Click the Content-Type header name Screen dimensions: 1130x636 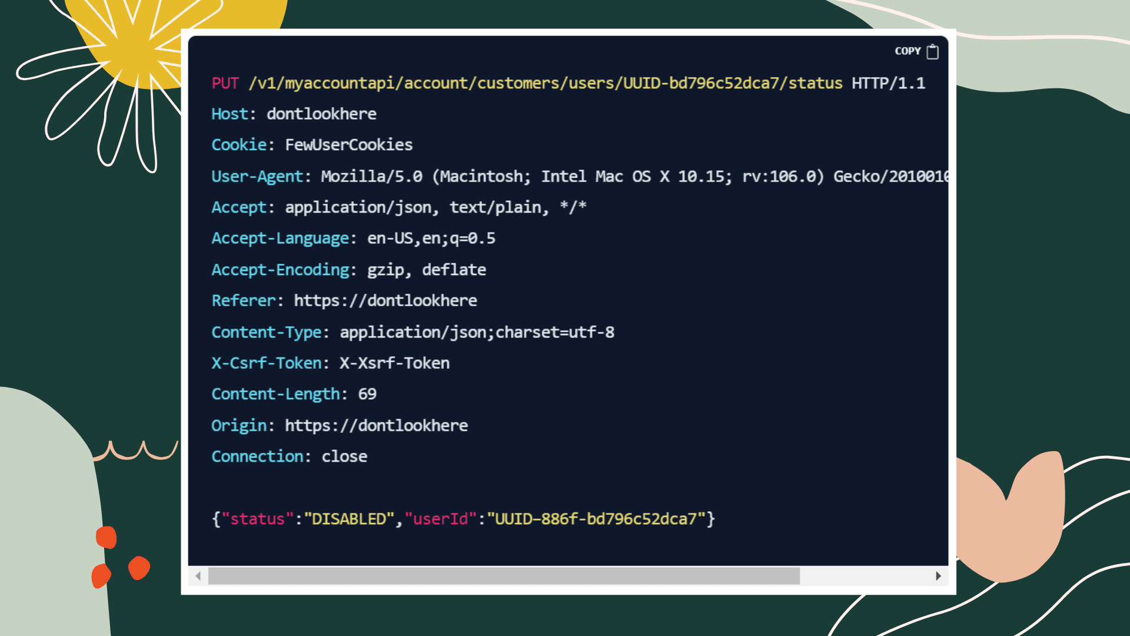click(x=266, y=332)
